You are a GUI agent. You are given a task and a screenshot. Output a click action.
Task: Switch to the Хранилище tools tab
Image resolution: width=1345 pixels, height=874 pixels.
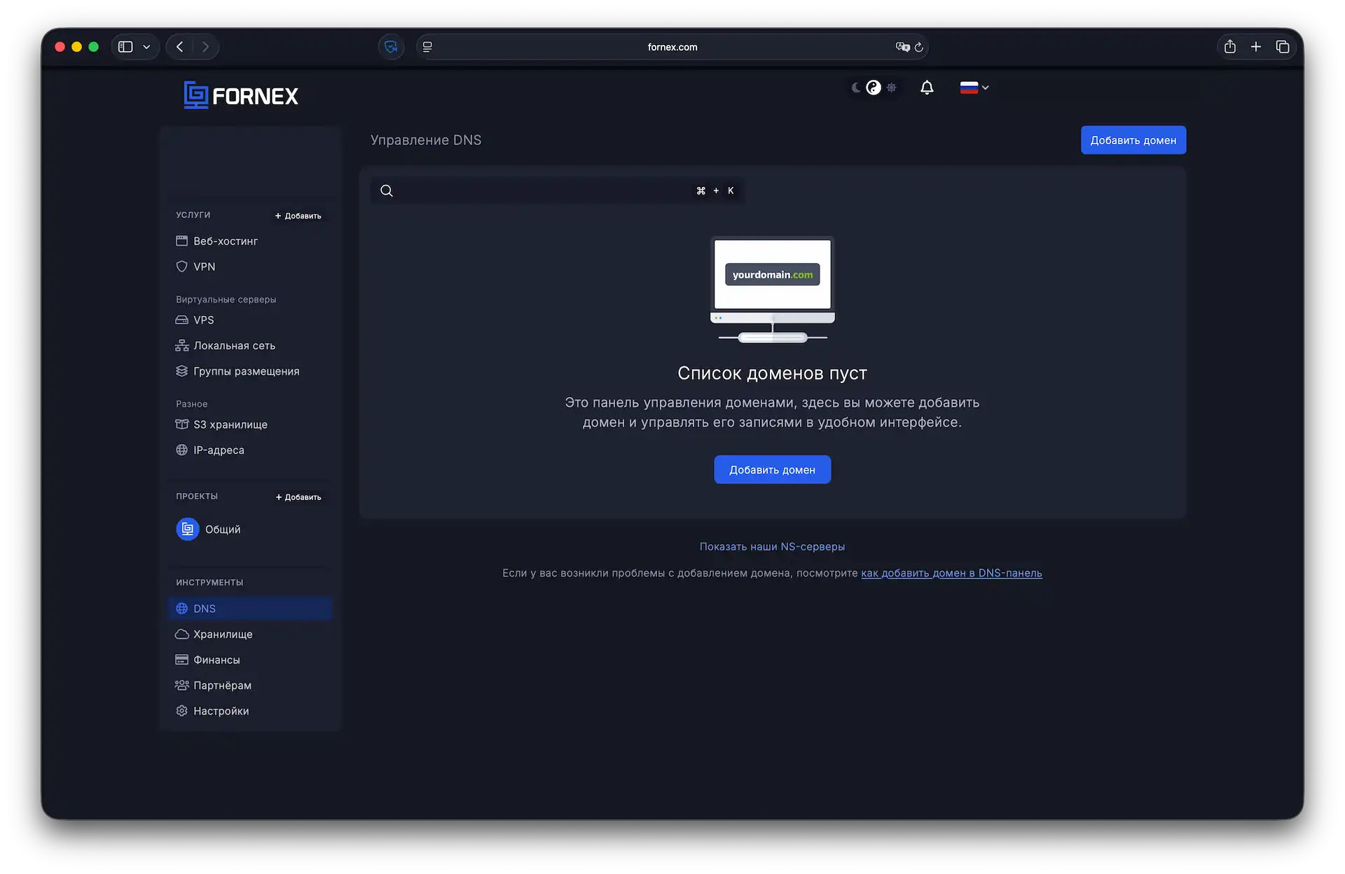coord(222,634)
